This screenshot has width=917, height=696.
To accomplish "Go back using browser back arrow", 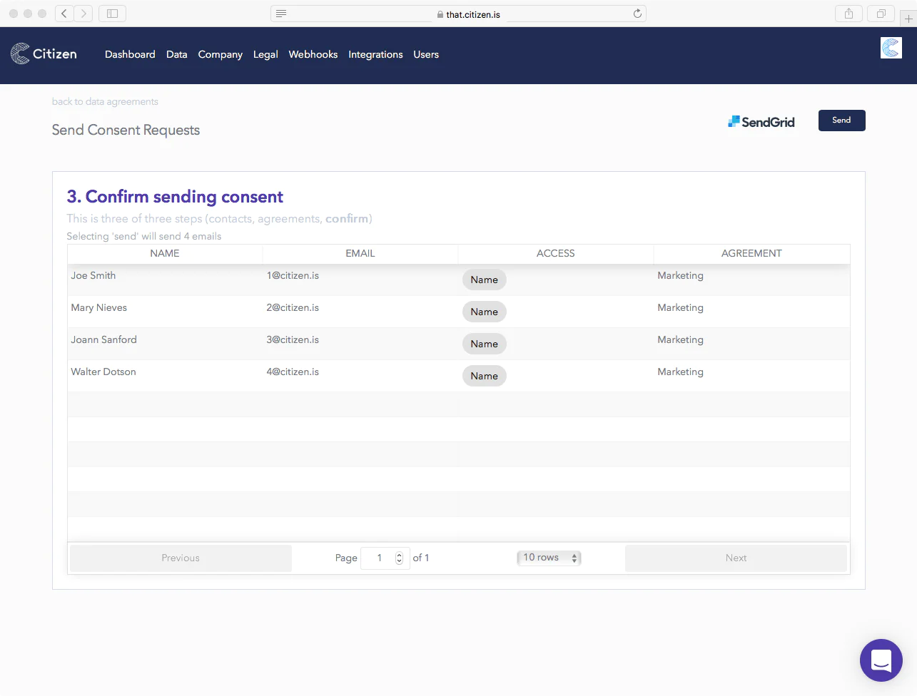I will click(64, 14).
